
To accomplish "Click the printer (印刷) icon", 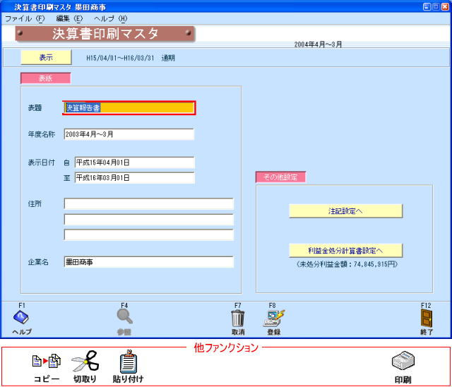I will pyautogui.click(x=403, y=362).
